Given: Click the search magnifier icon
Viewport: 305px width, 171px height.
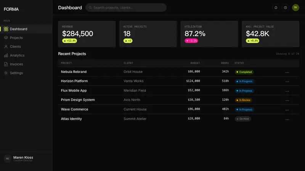Looking at the screenshot, I should coord(90,8).
